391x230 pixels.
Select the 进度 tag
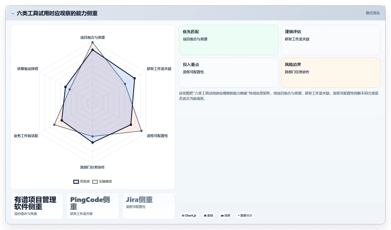[x=226, y=215]
